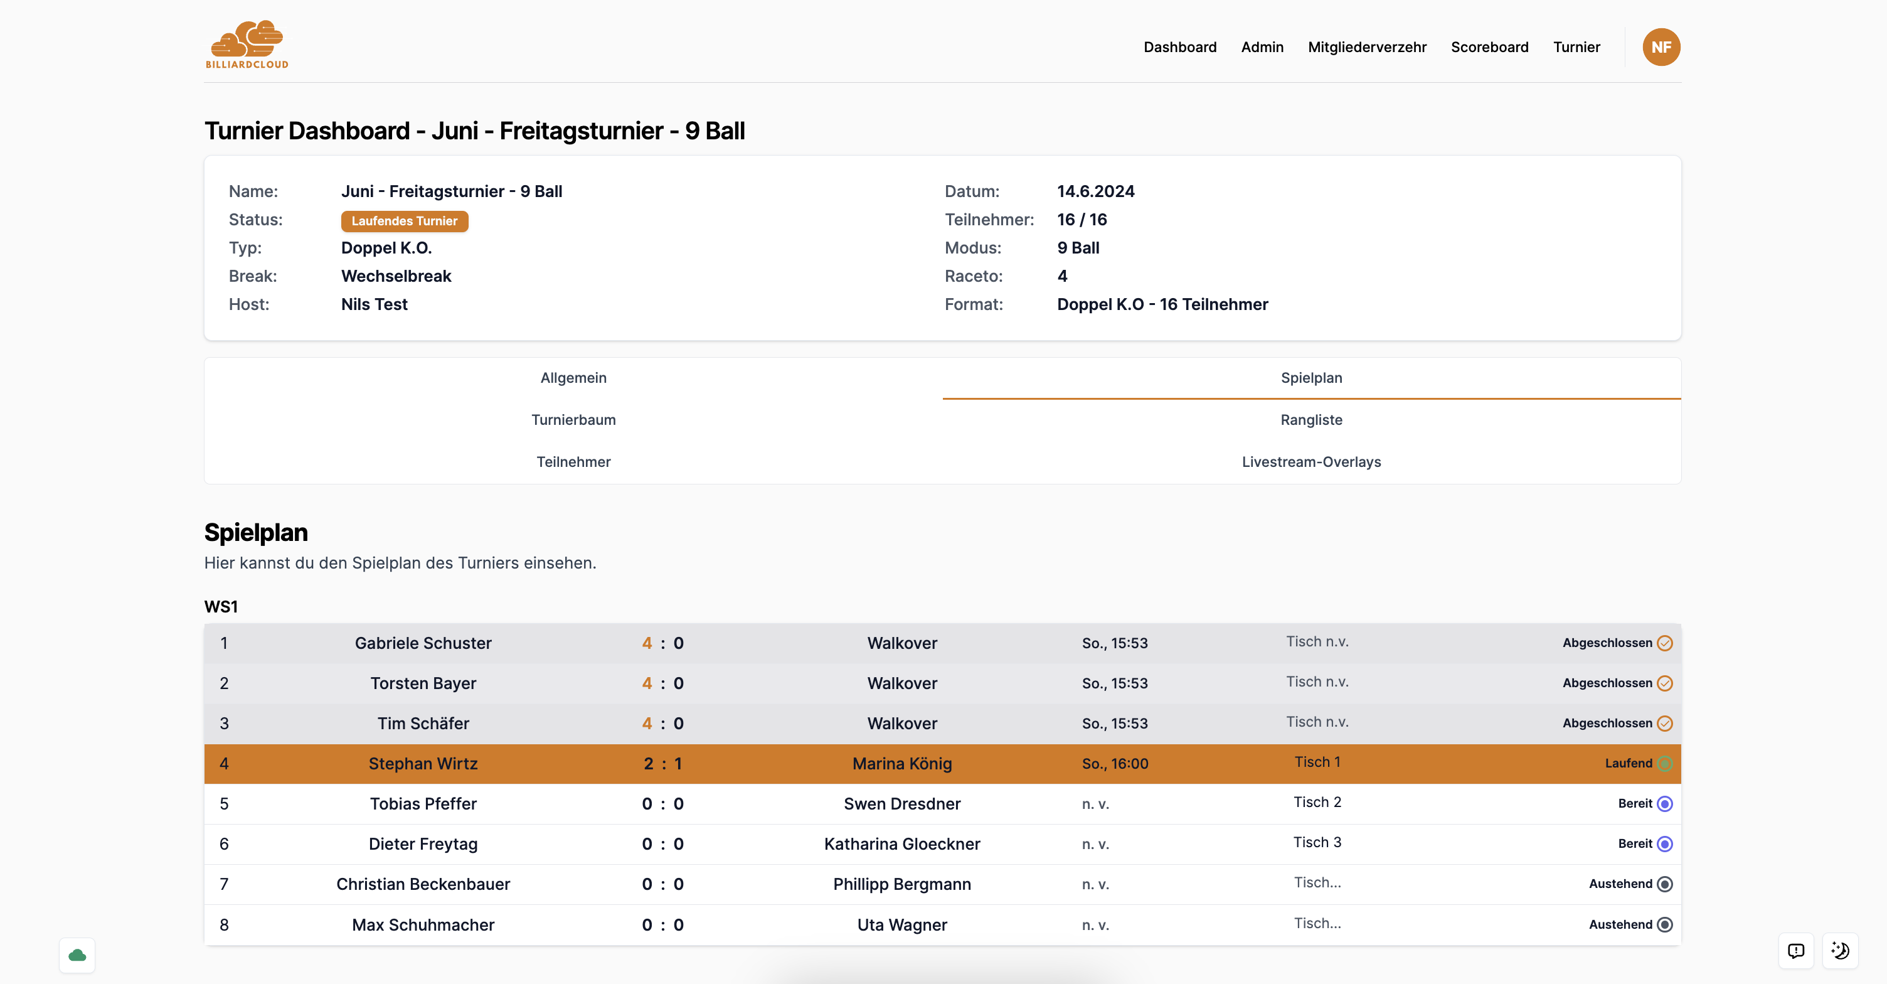Click Bereit status icon for Tobias Pfeffer
Screen dimensions: 1887x984
pyautogui.click(x=1664, y=804)
